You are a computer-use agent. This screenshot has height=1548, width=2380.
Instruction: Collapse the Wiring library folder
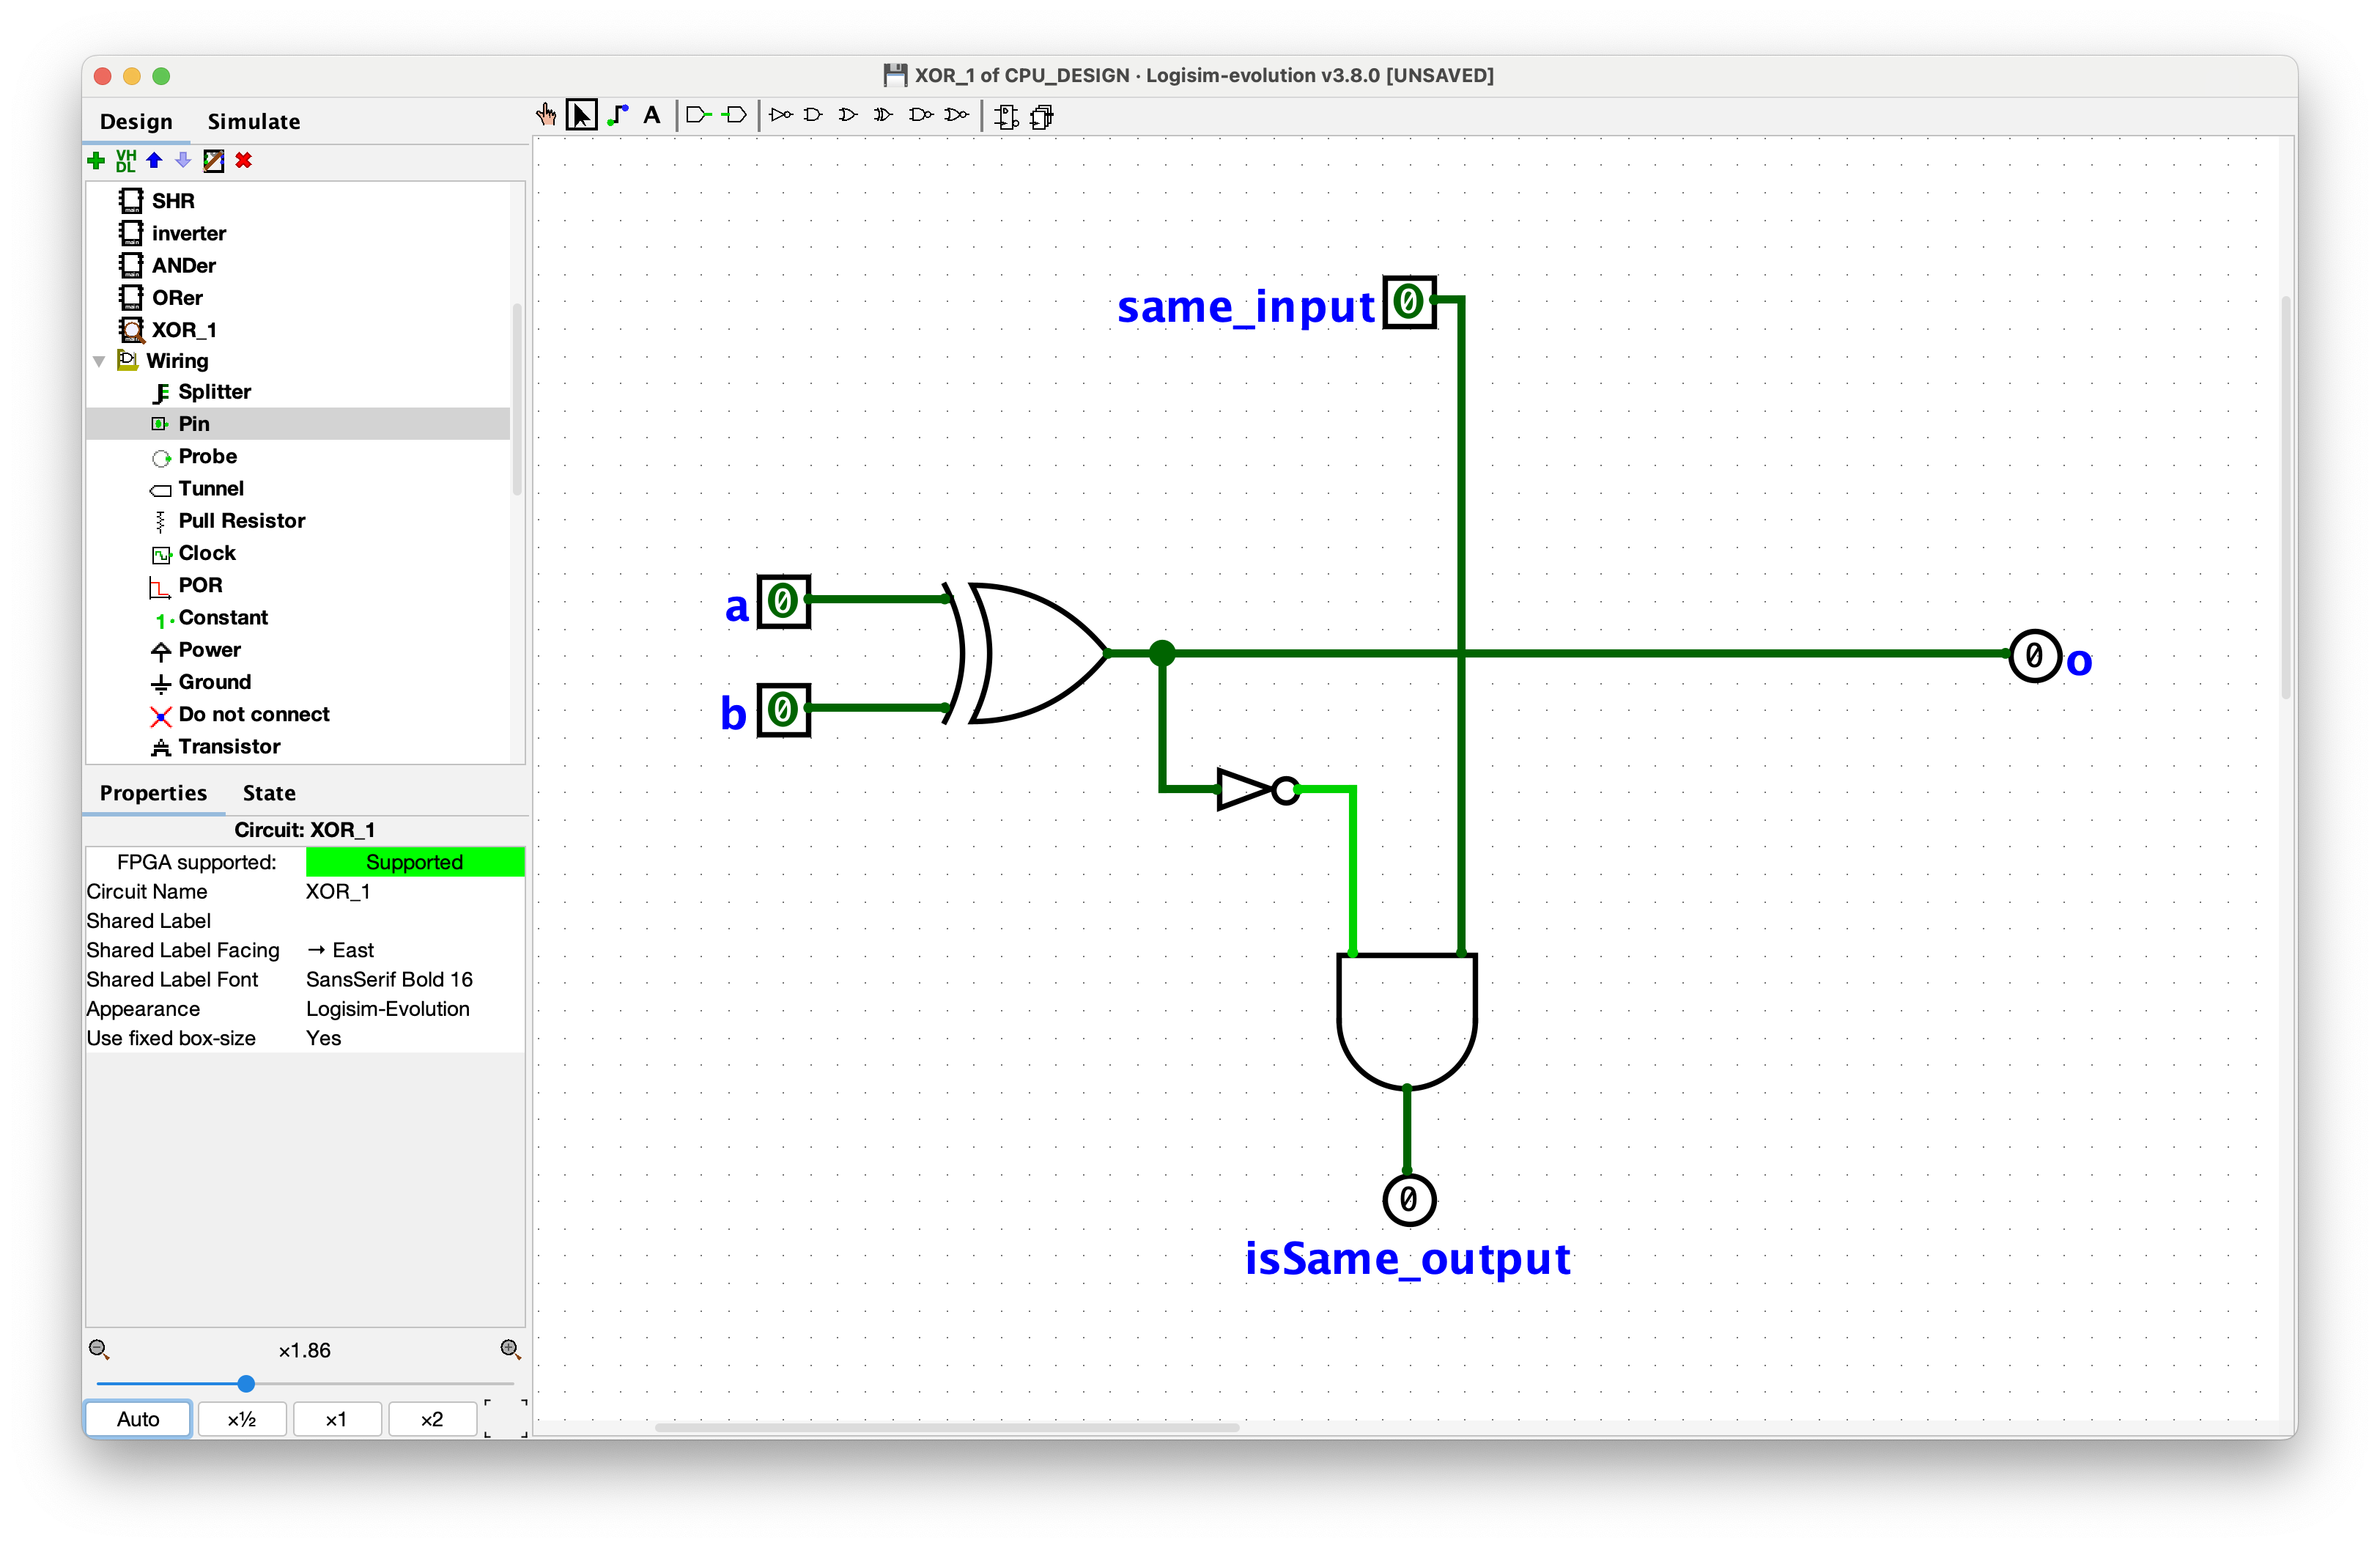[x=99, y=361]
